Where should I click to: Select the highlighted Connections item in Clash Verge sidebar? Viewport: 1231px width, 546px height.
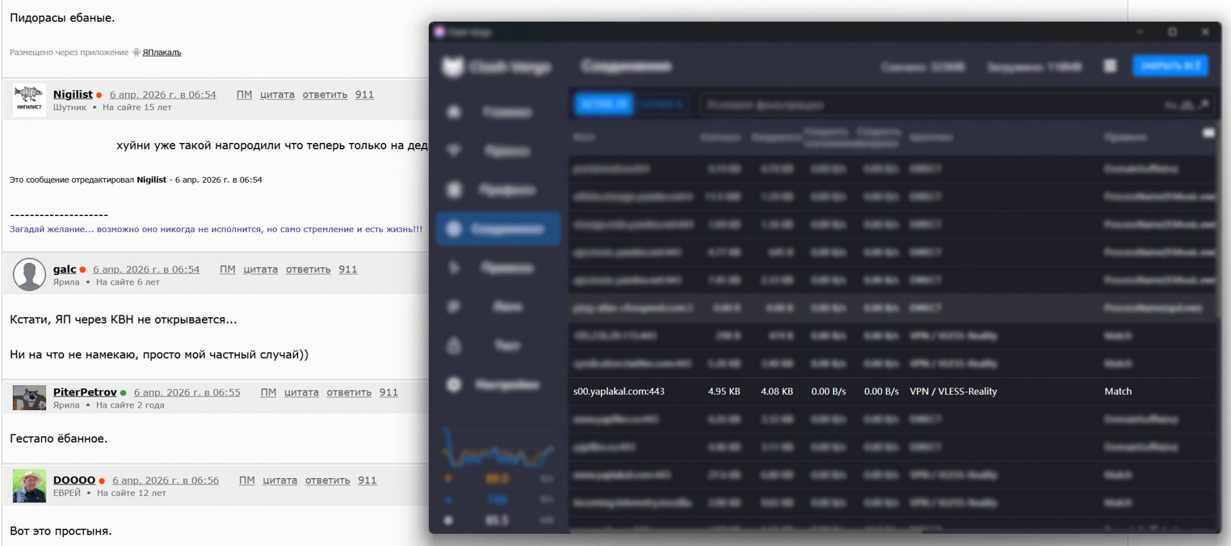tap(499, 229)
